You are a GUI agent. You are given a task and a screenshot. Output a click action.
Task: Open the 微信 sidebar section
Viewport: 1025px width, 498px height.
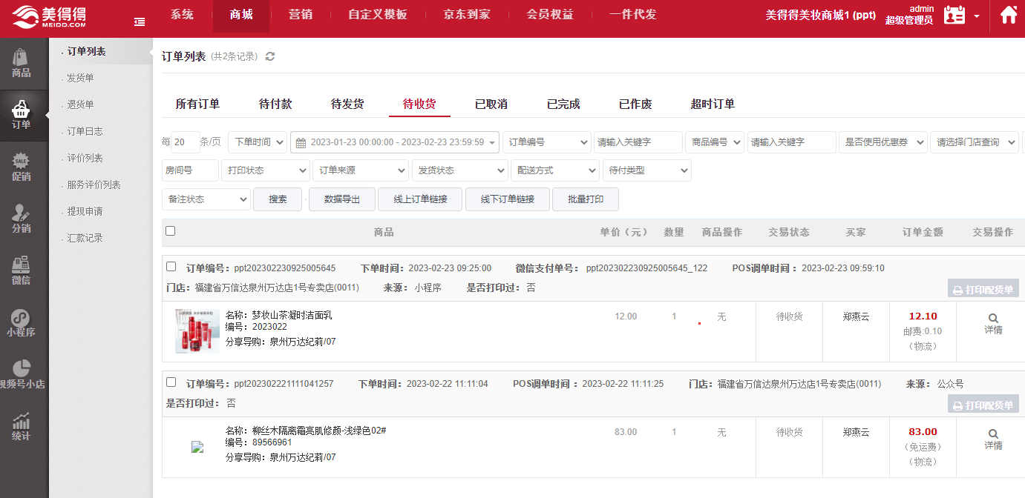22,271
